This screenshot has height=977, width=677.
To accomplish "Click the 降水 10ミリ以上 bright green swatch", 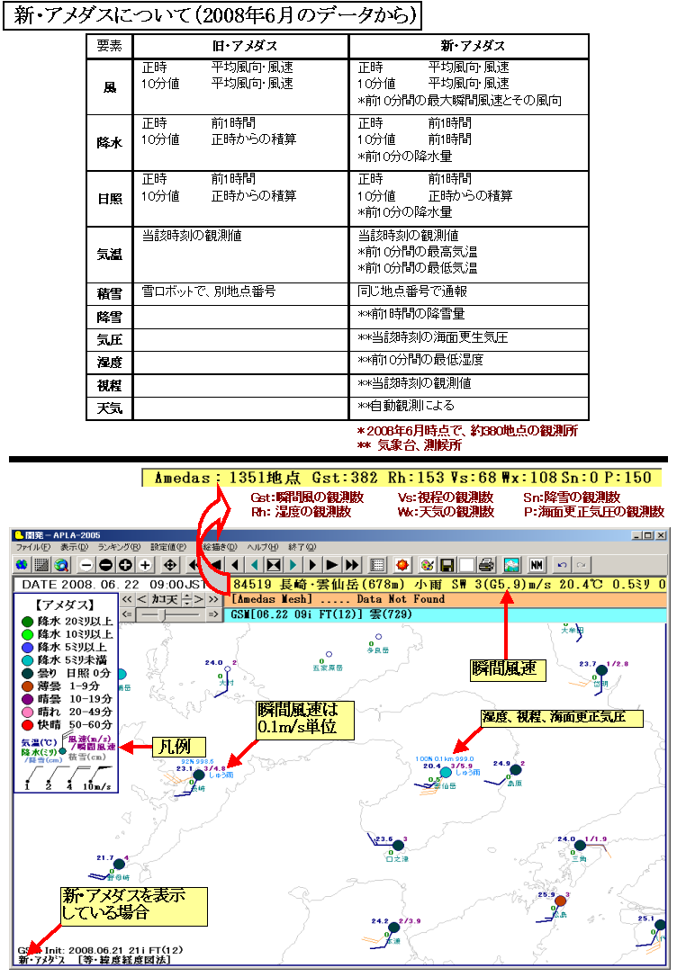I will click(x=27, y=634).
